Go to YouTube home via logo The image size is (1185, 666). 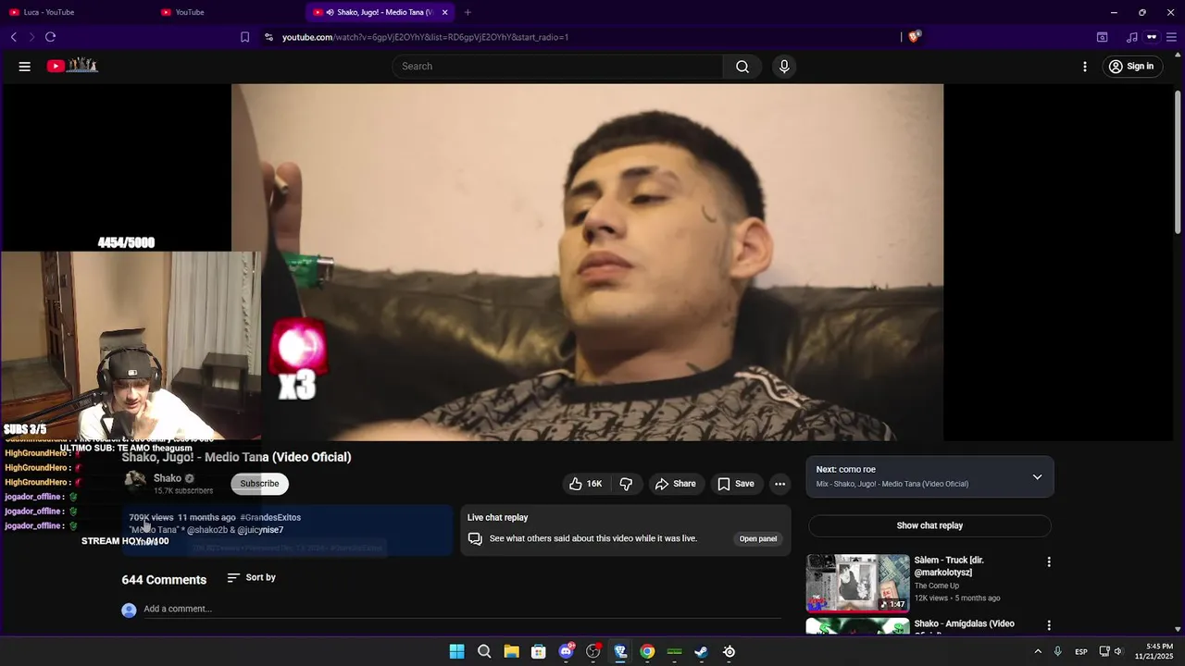[72, 66]
